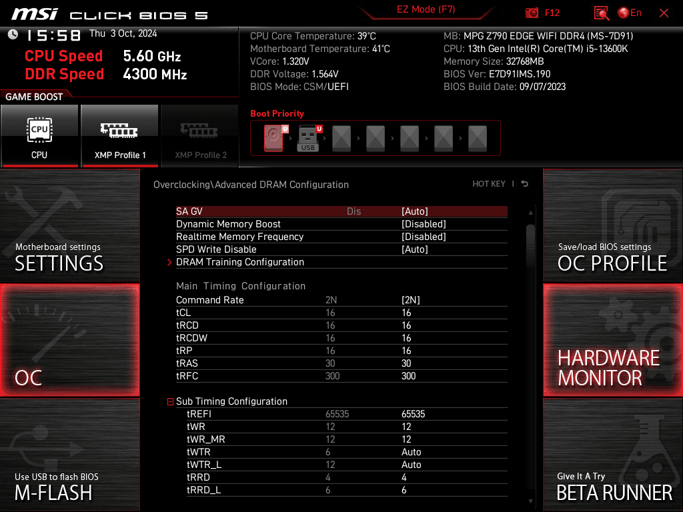This screenshot has width=683, height=512.
Task: Click the Boot Priority label
Action: [277, 113]
